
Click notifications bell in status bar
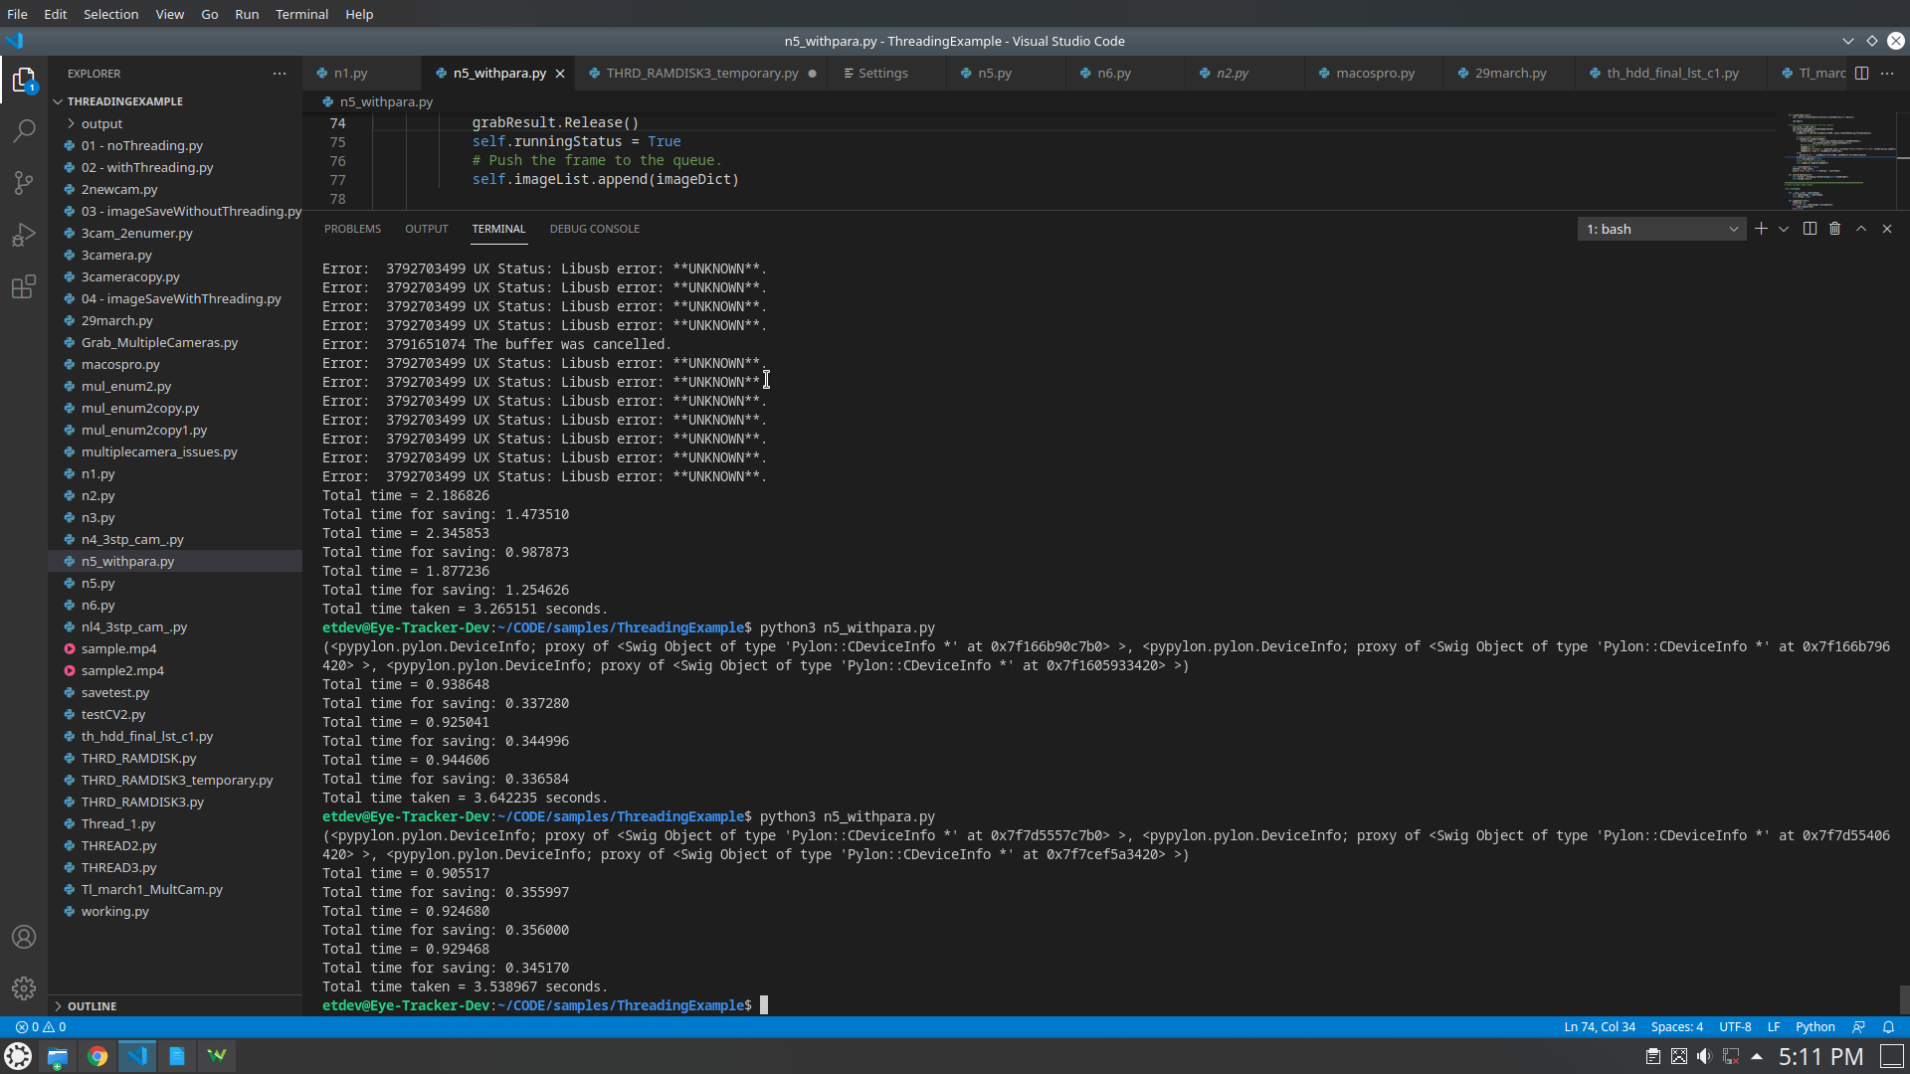pyautogui.click(x=1888, y=1027)
